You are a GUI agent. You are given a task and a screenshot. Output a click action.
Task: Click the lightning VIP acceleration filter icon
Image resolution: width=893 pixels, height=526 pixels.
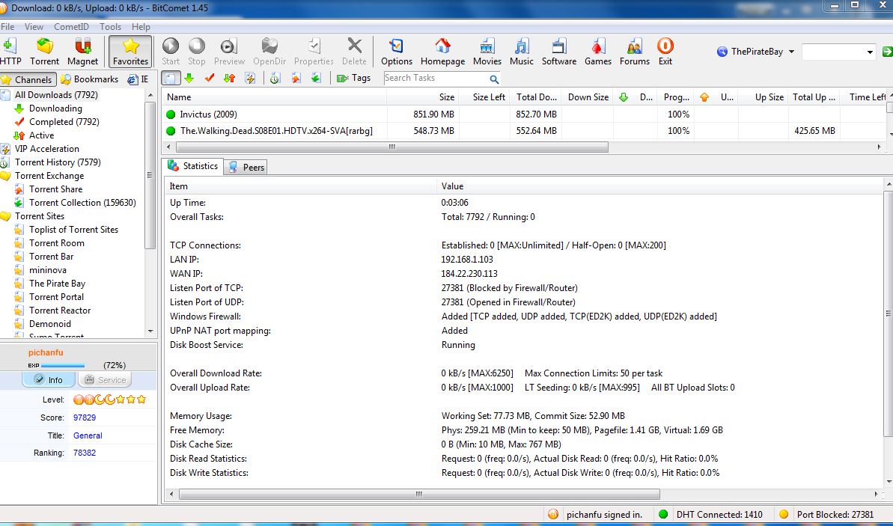pyautogui.click(x=250, y=78)
